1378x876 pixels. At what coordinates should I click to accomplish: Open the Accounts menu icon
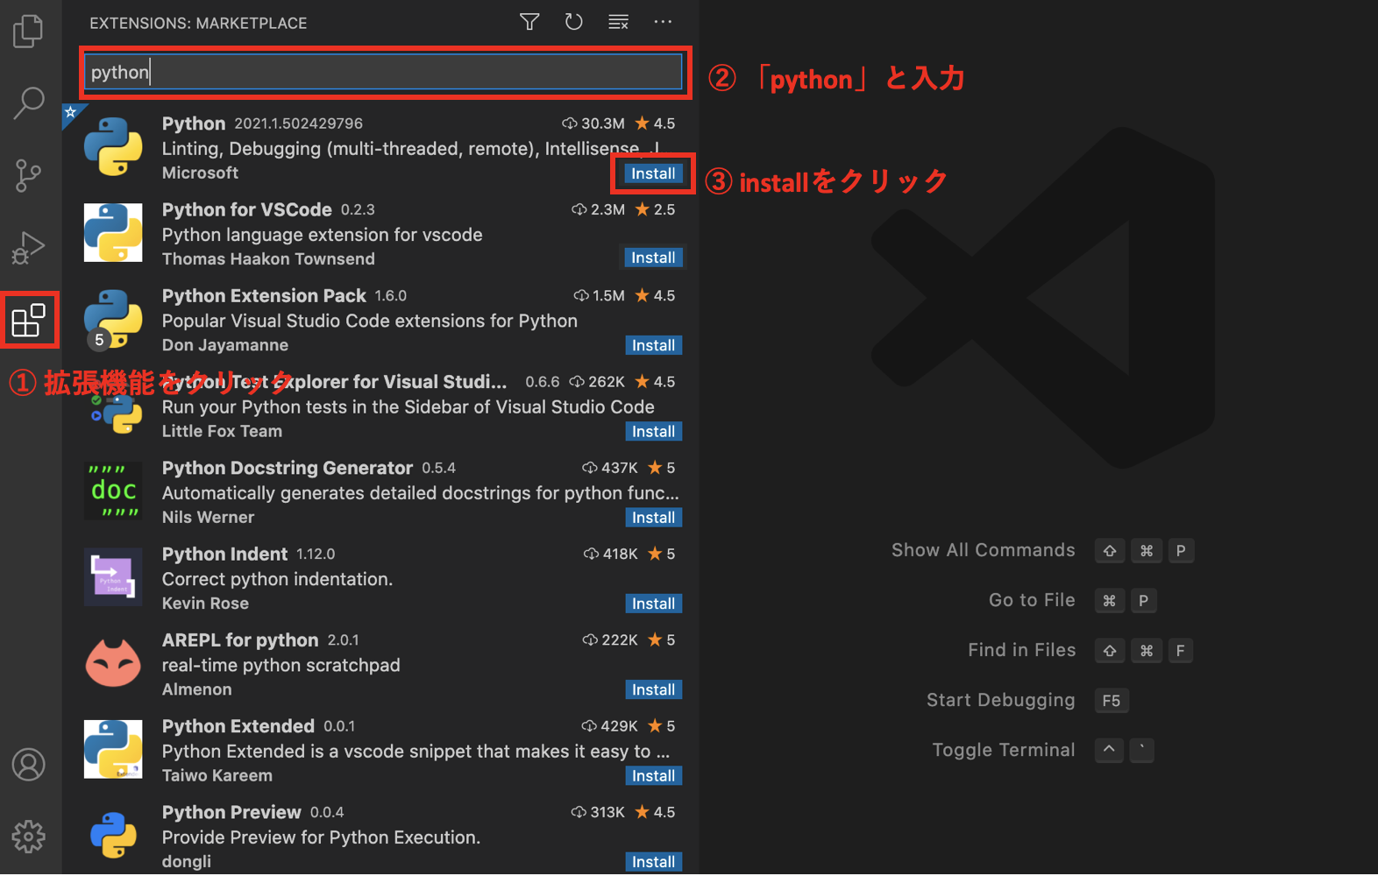(x=29, y=765)
